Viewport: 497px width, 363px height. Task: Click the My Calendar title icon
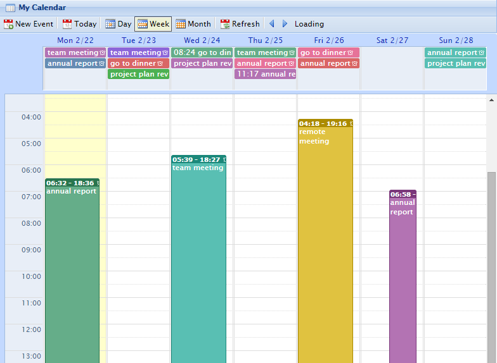pos(10,8)
